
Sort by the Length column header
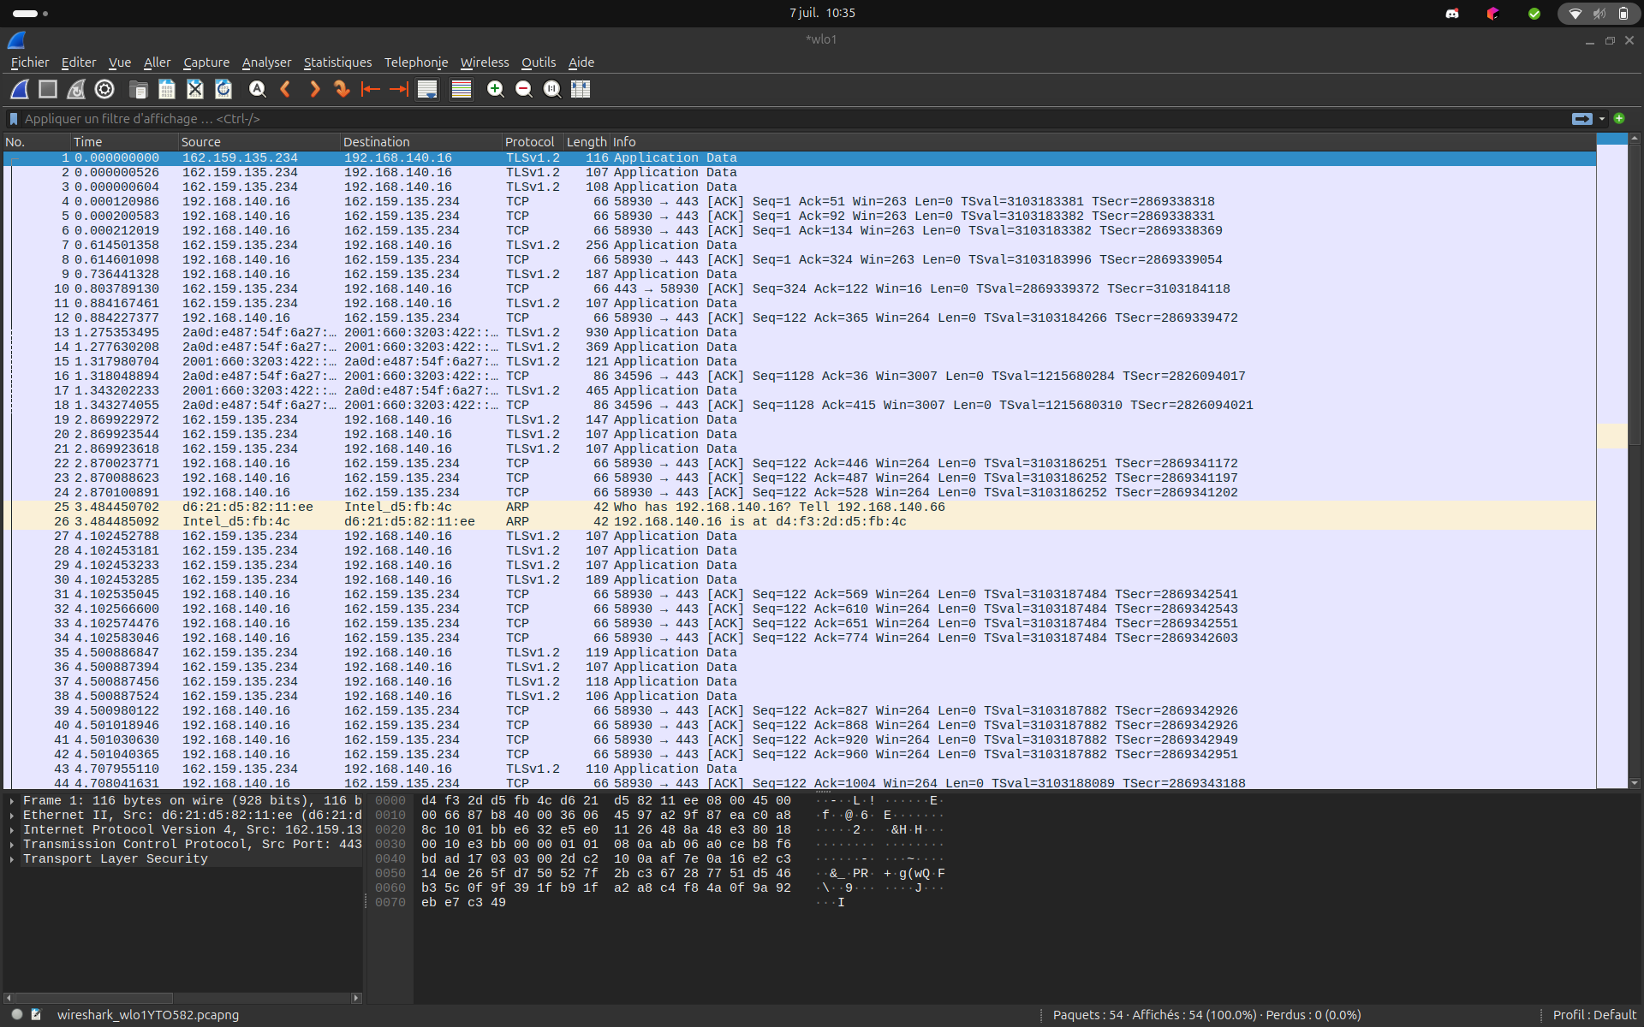point(587,142)
